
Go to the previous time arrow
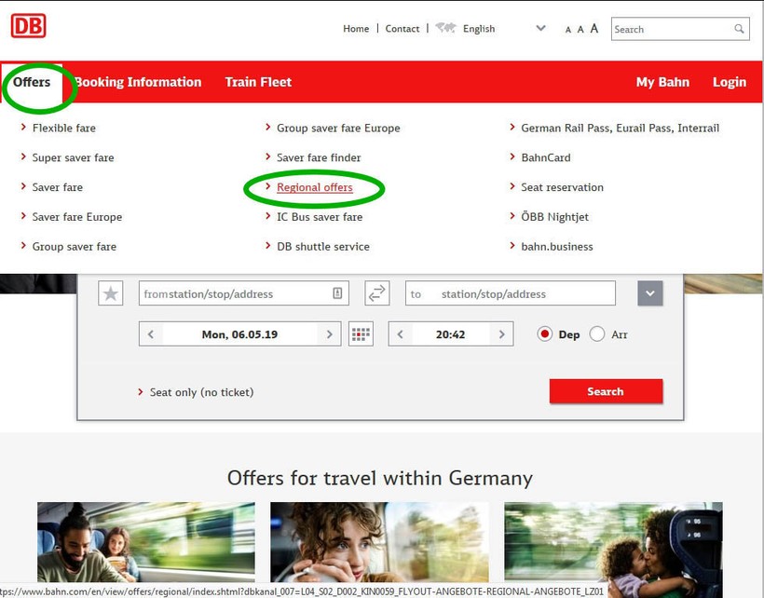pos(401,334)
